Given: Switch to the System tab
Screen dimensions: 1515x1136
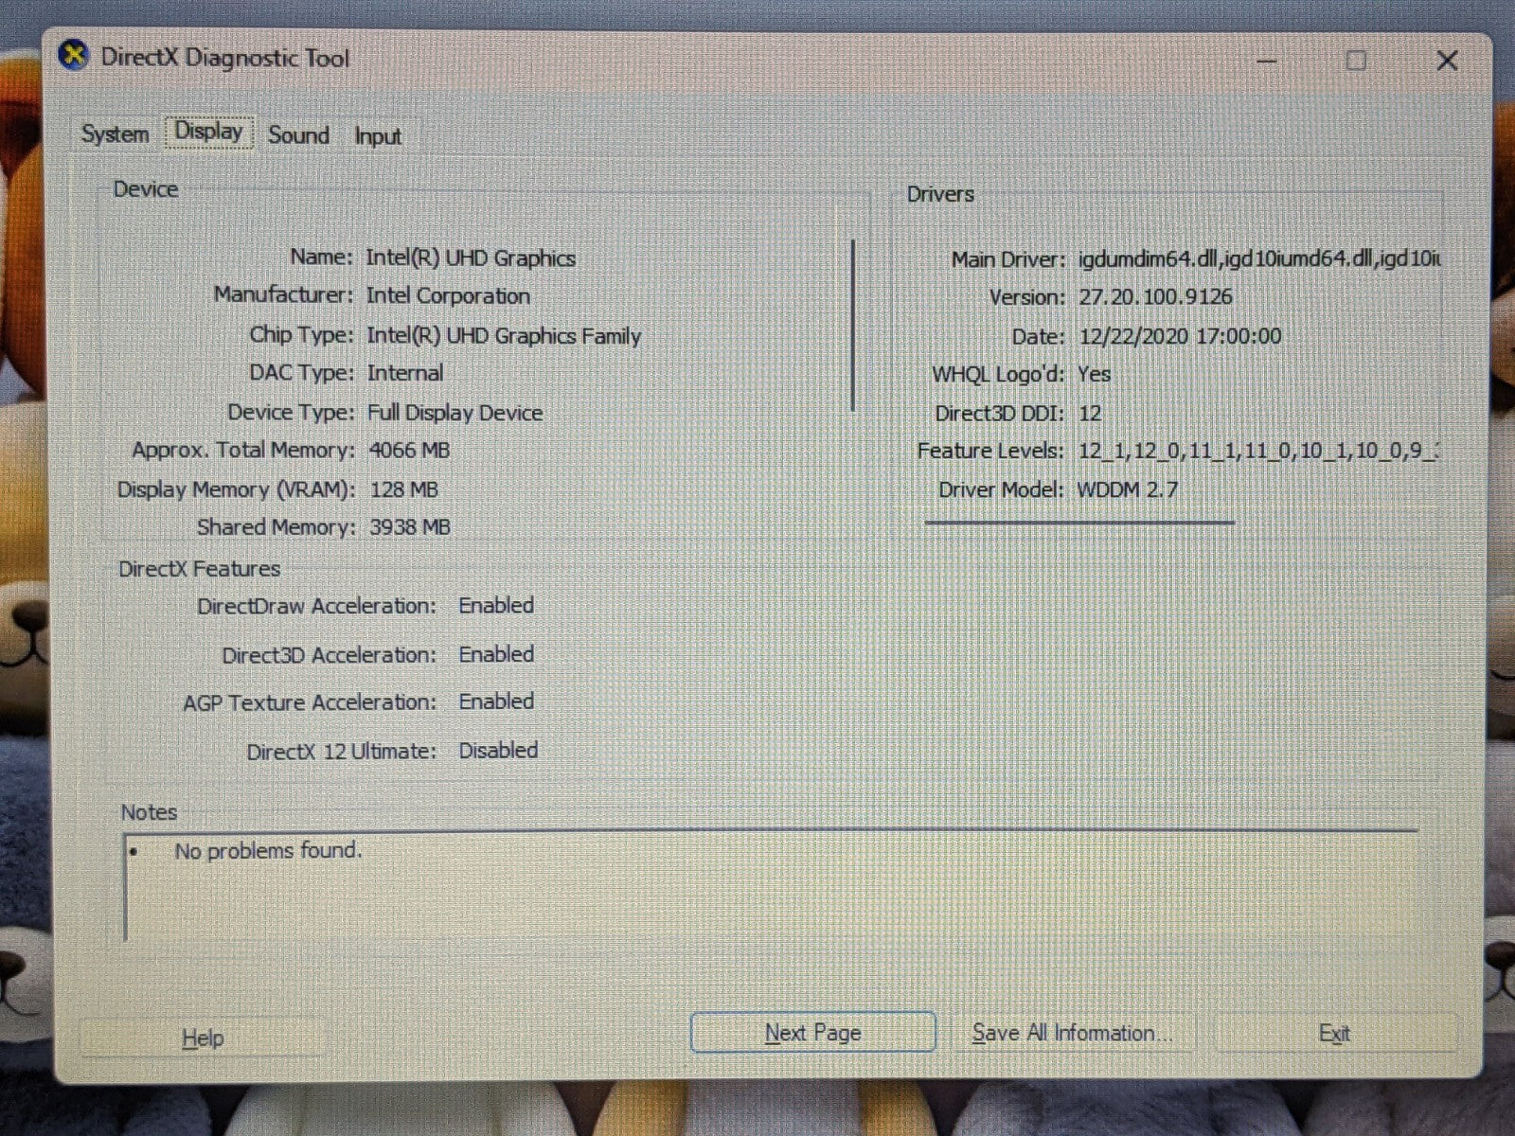Looking at the screenshot, I should [115, 134].
